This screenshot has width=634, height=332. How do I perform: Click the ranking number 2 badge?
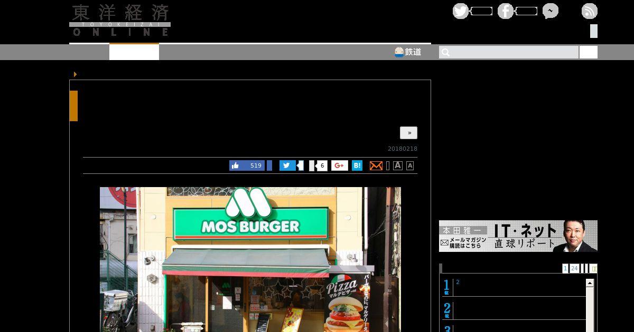coord(446,310)
